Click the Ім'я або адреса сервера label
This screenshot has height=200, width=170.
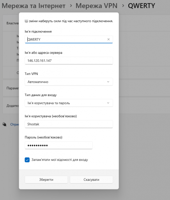(x=43, y=53)
